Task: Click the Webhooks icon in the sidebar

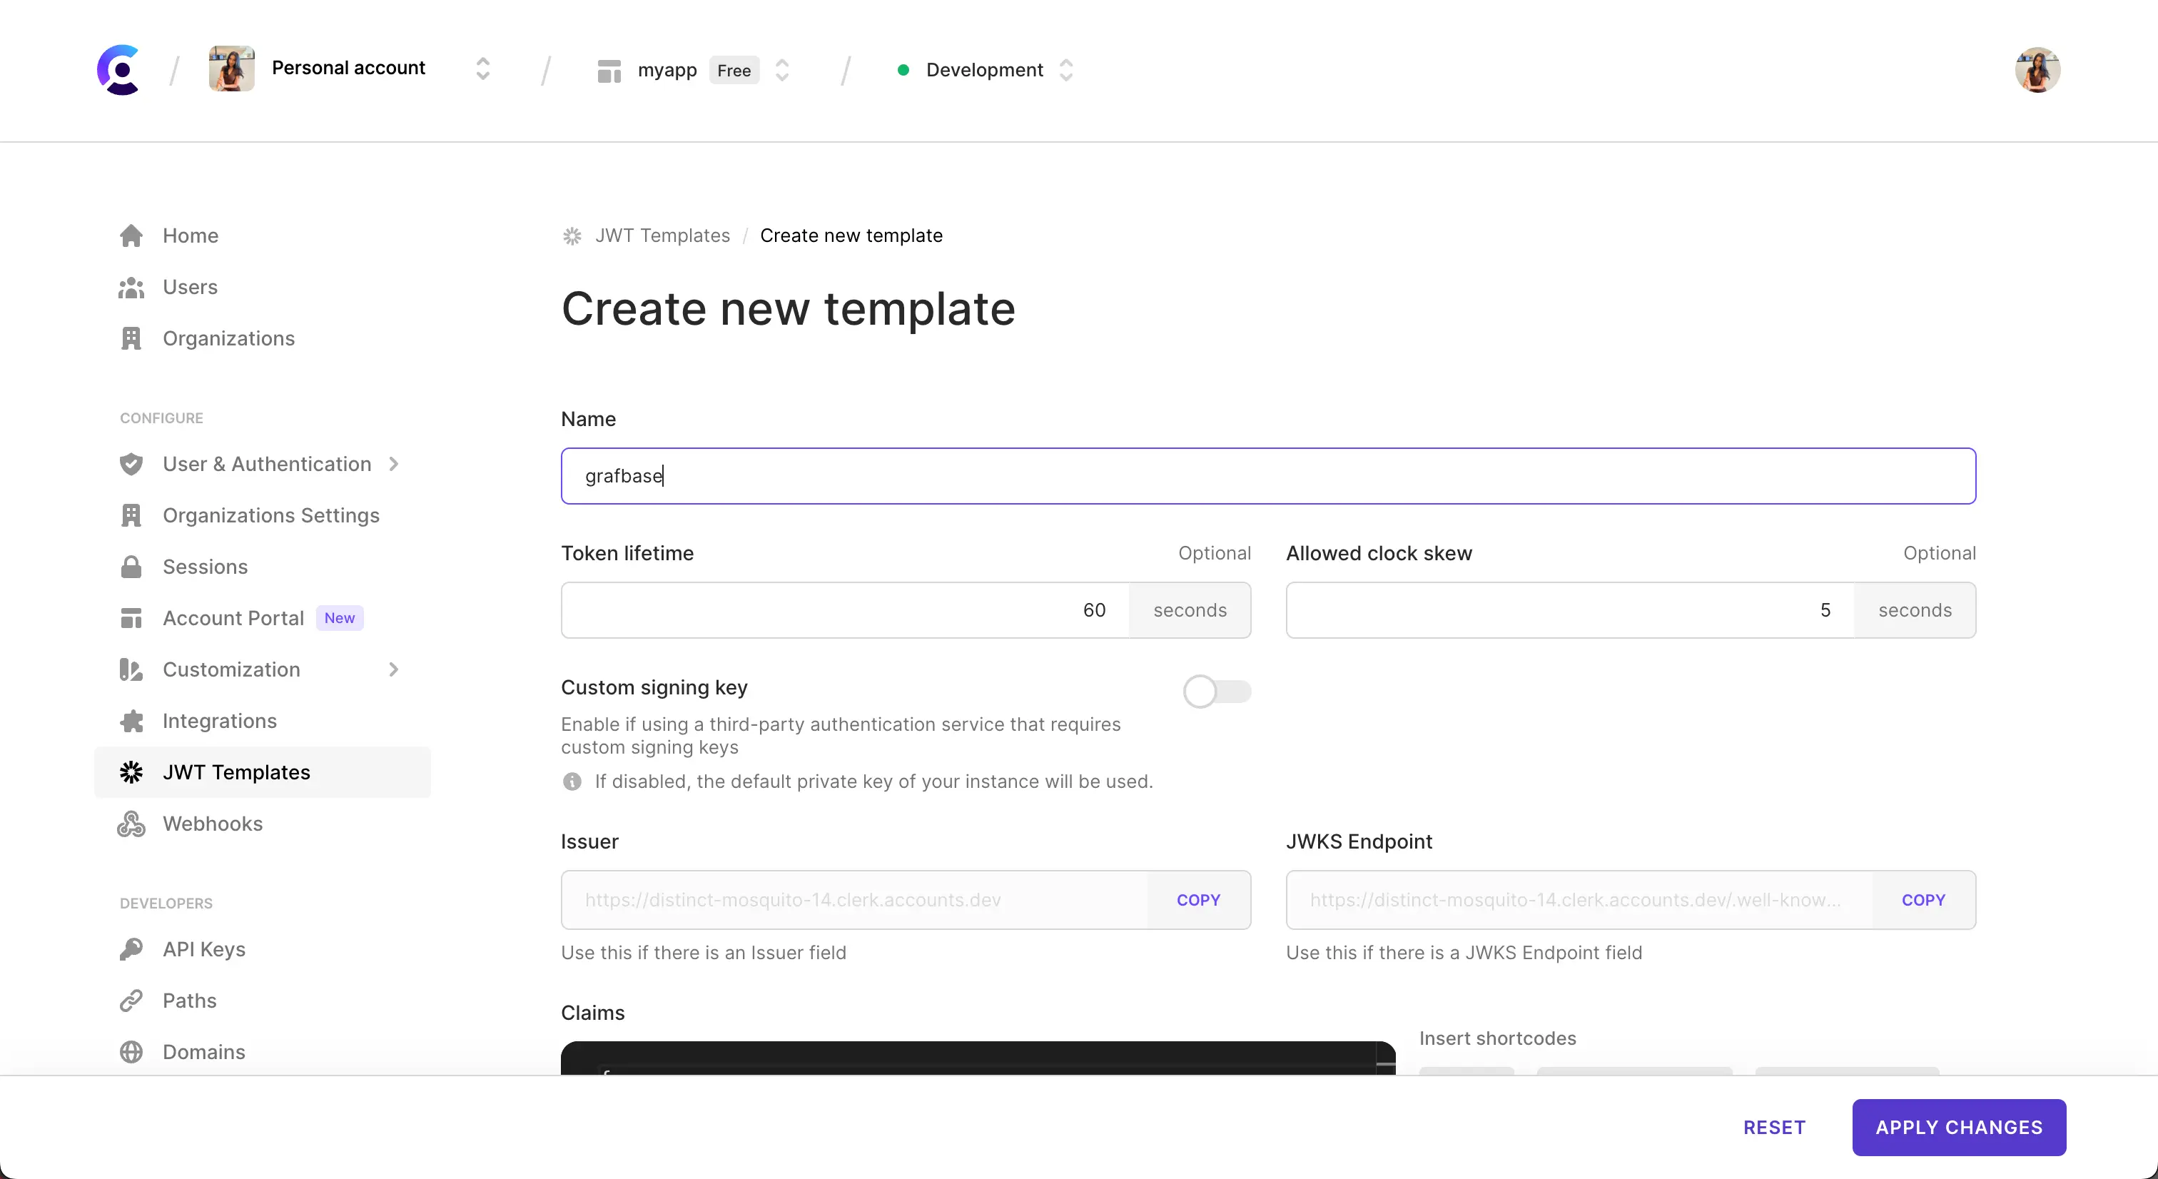Action: pyautogui.click(x=130, y=824)
